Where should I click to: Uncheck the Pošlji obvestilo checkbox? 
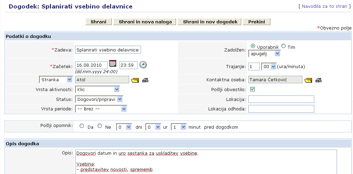coord(252,89)
